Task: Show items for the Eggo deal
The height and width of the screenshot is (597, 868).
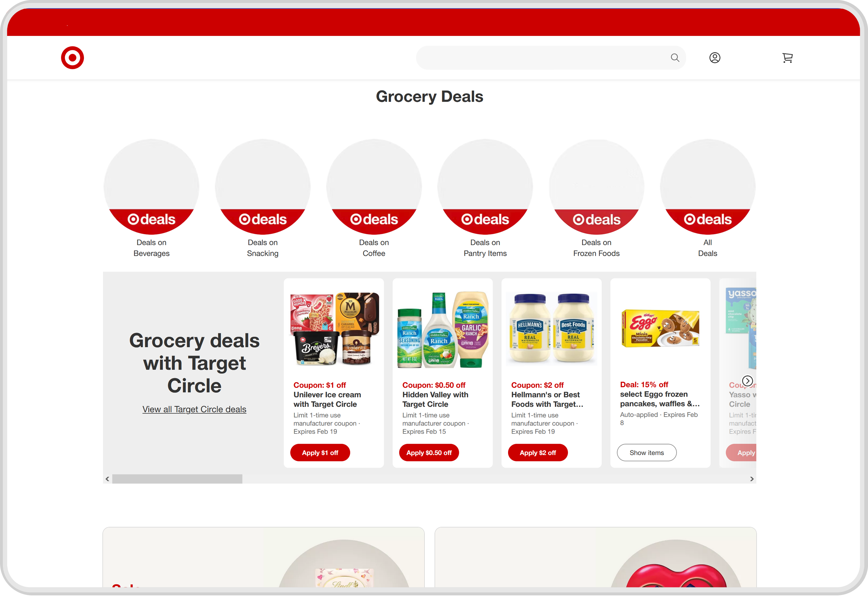Action: click(x=647, y=453)
